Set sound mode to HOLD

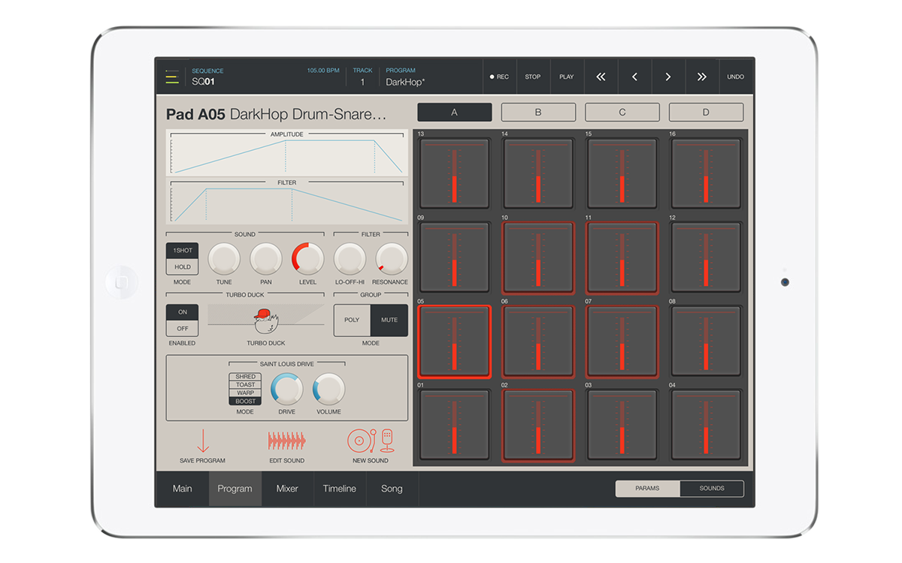tap(183, 267)
